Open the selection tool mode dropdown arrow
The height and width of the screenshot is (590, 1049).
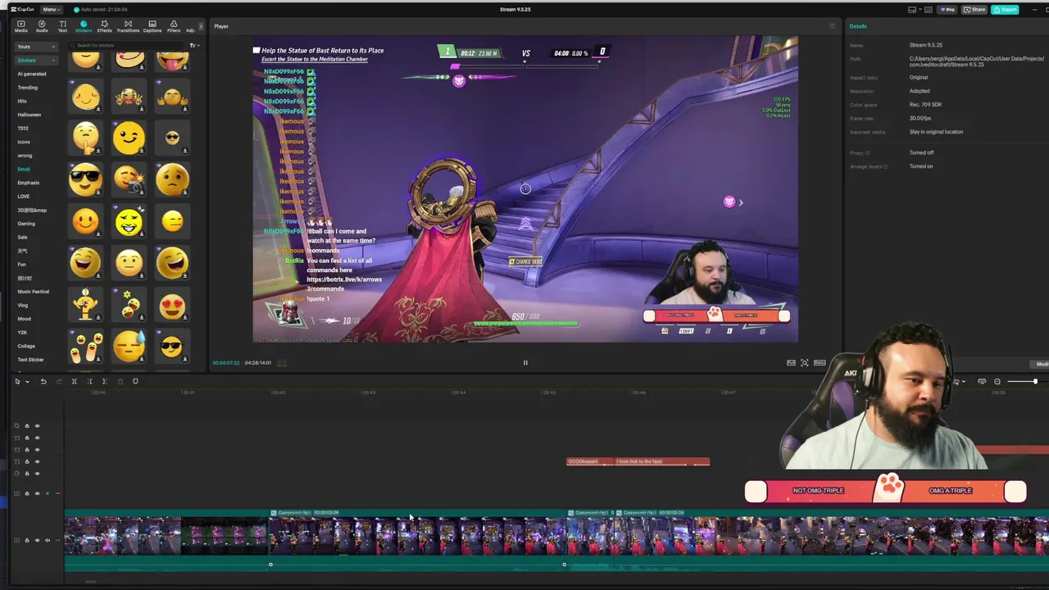(x=27, y=381)
